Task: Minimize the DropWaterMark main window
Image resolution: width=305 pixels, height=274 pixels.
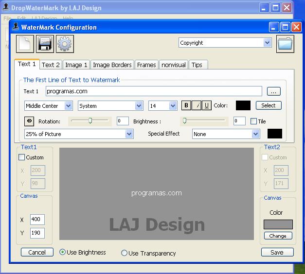Action: [264, 8]
